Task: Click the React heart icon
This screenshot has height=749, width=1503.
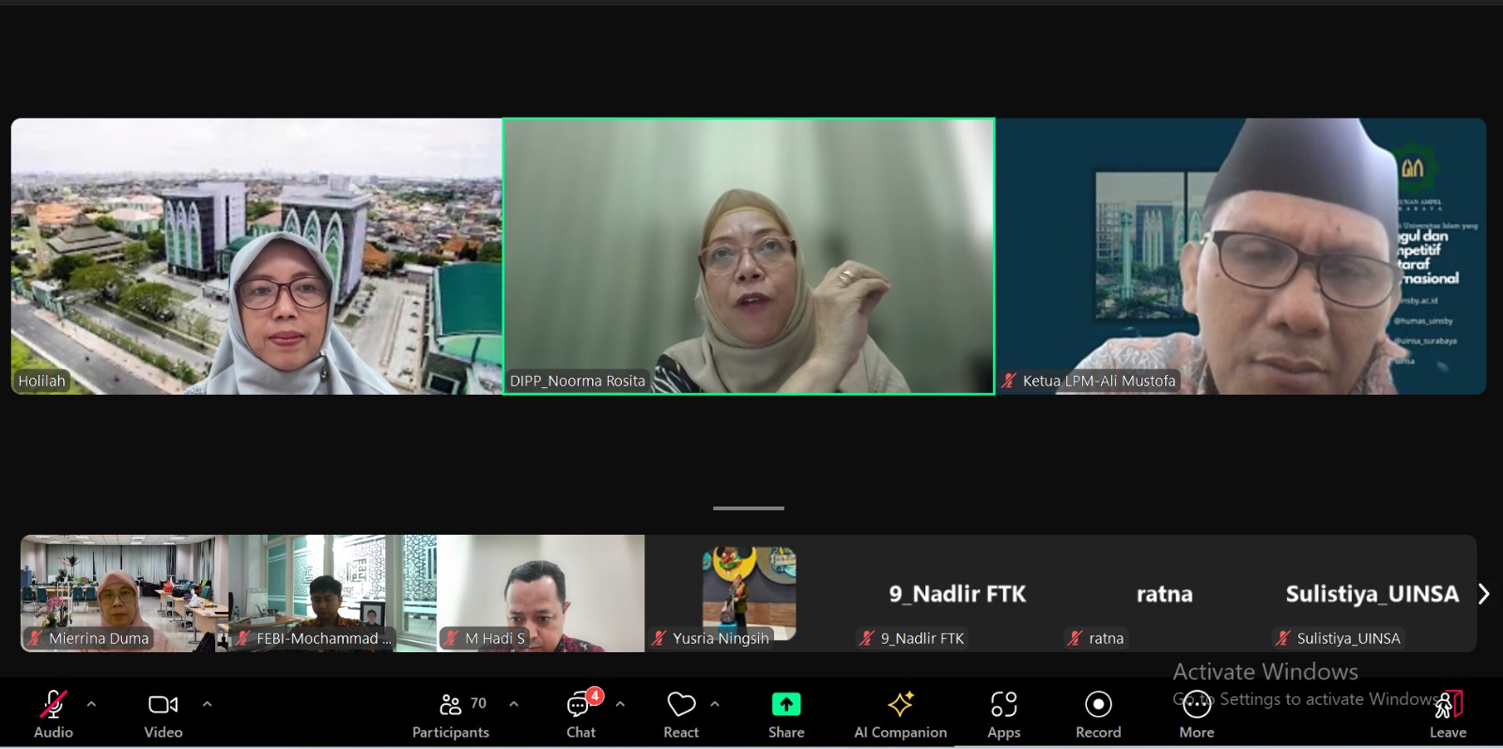Action: pyautogui.click(x=681, y=704)
